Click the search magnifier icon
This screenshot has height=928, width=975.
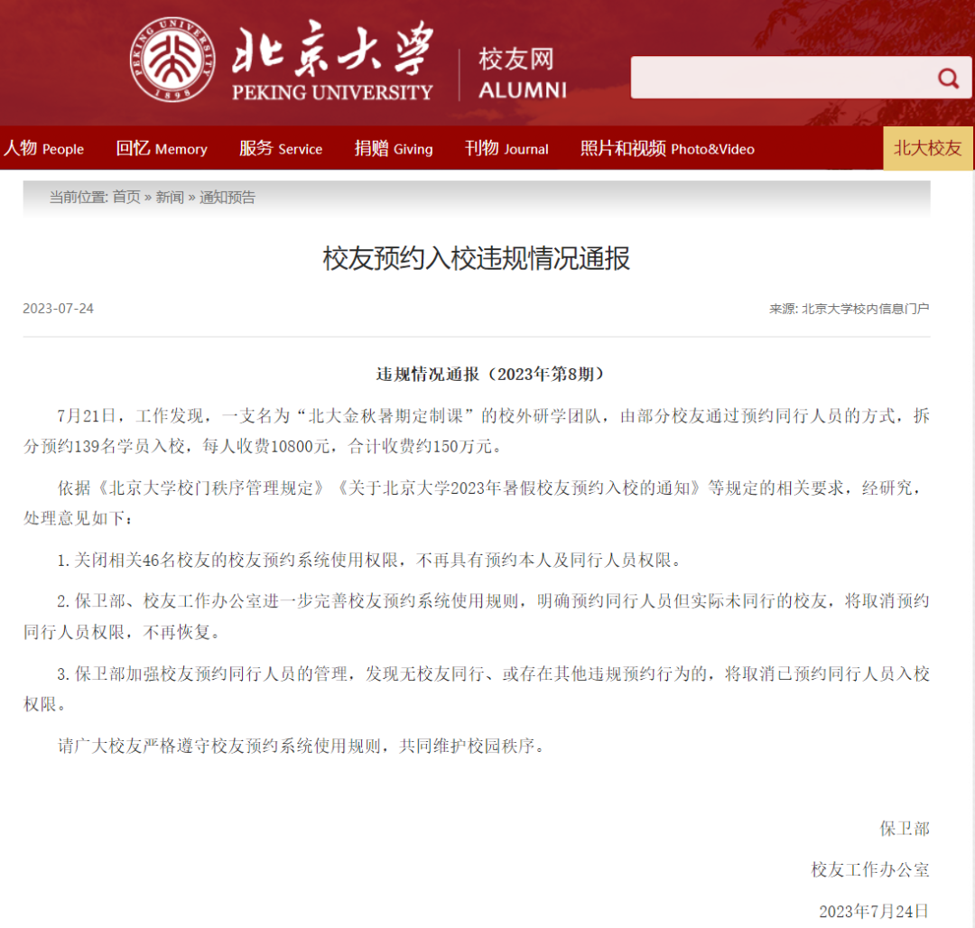click(x=948, y=78)
